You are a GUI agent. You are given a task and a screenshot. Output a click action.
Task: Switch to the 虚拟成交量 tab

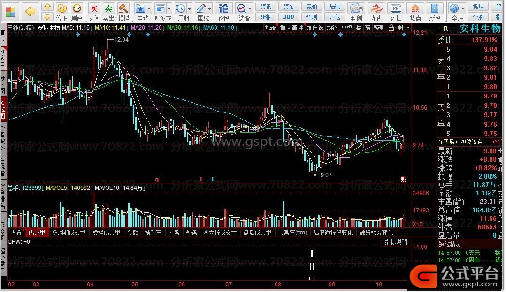(x=106, y=232)
